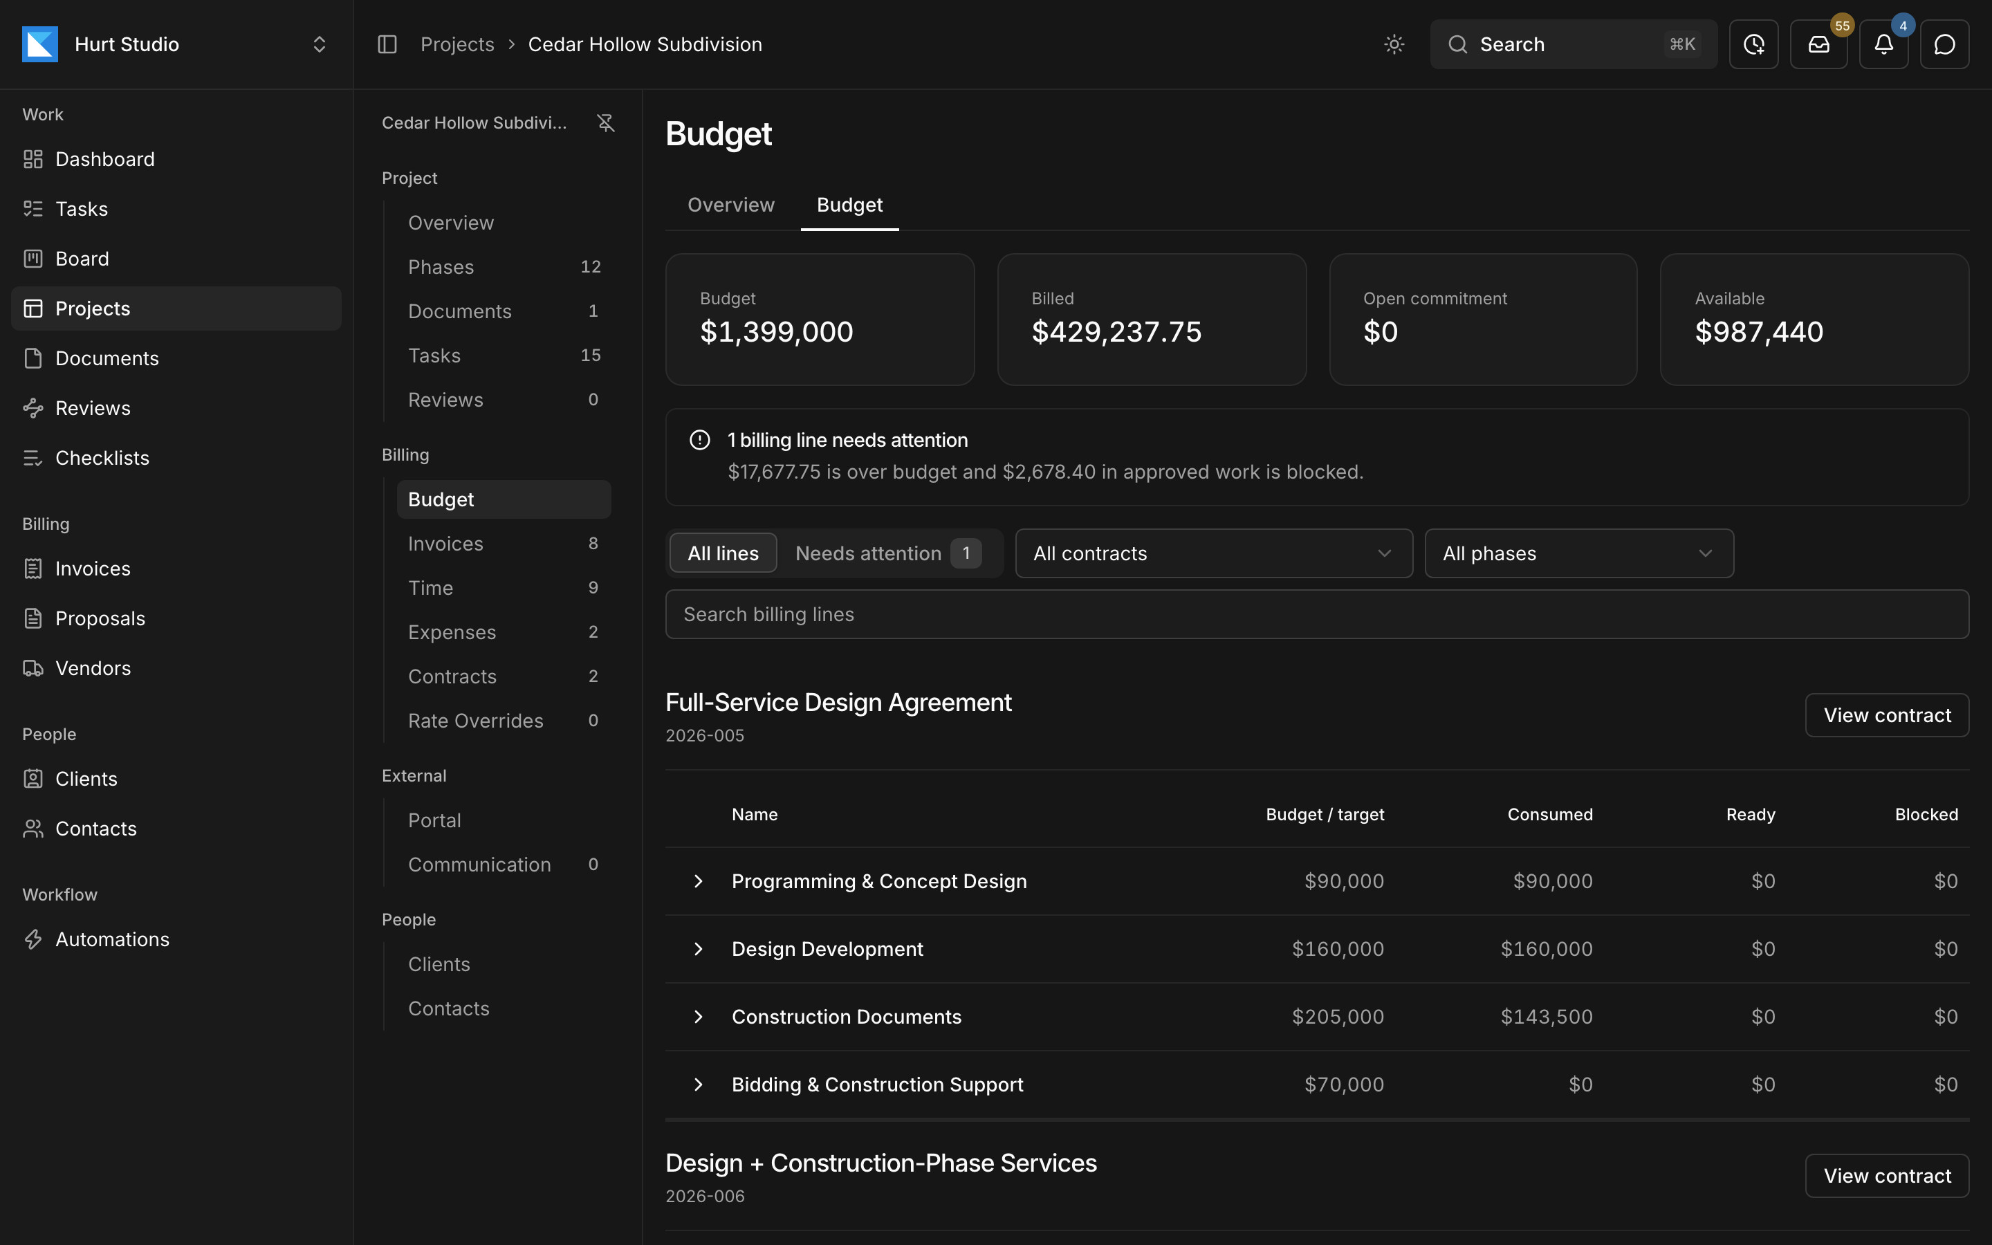Screen dimensions: 1992x1245
Task: Open main sidebar Invoices item
Action: coord(176,568)
